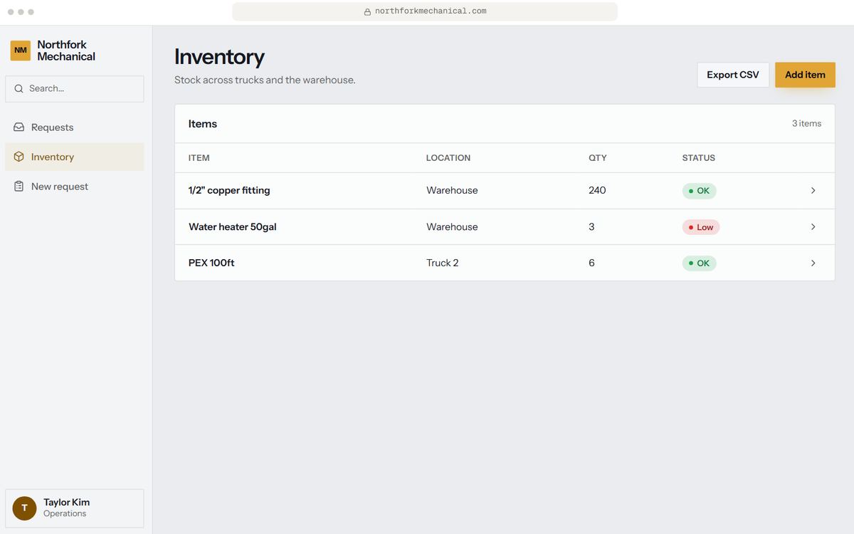The width and height of the screenshot is (854, 534).
Task: Click the Inventory box icon
Action: click(19, 157)
